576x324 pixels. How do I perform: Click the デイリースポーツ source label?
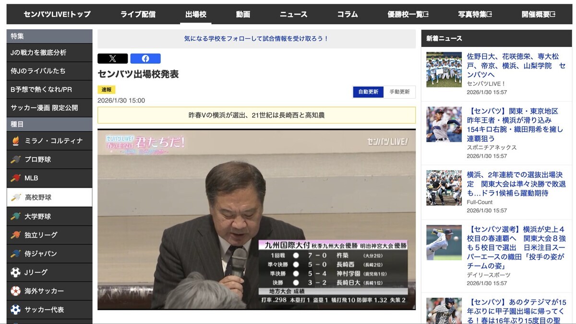pyautogui.click(x=489, y=275)
